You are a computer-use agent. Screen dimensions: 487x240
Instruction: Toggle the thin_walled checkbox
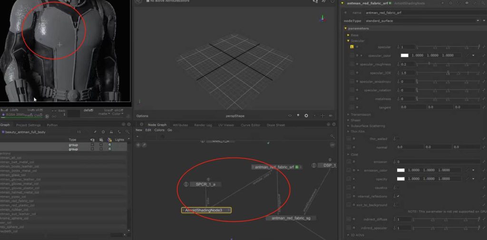(397, 138)
